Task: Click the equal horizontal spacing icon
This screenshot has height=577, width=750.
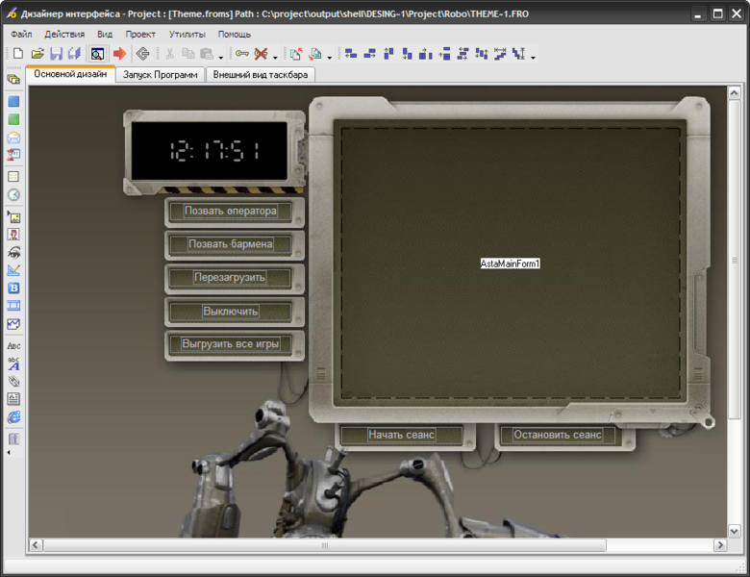Action: [x=426, y=54]
